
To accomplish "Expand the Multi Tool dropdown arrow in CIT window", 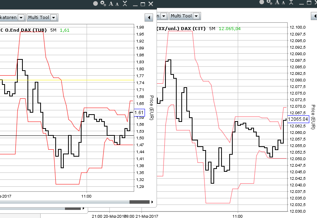I will (x=196, y=16).
